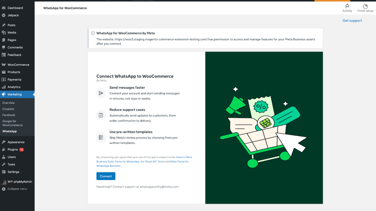The height and width of the screenshot is (211, 376).
Task: Open the Get support link
Action: point(352,21)
